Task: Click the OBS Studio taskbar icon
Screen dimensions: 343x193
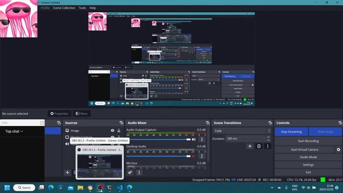Action: pos(100,188)
